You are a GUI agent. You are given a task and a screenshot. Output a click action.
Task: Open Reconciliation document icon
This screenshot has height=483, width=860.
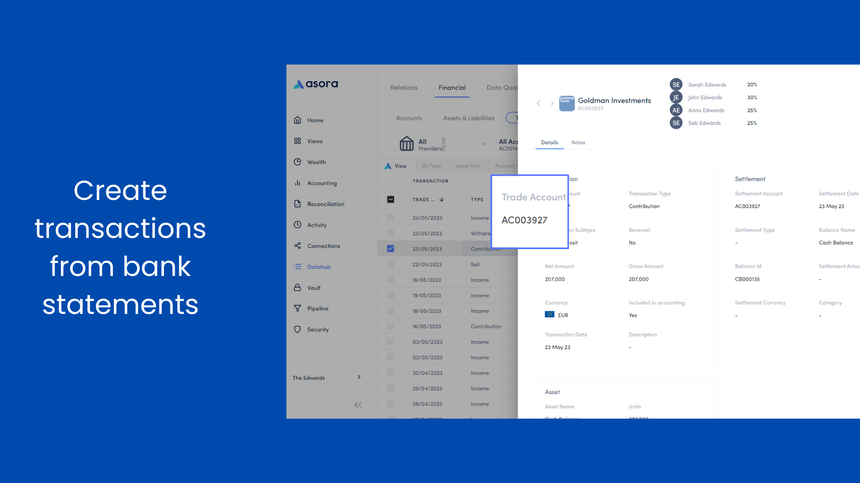point(297,204)
